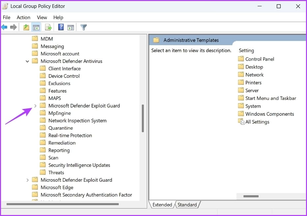Click the settings list horizontal scrollbar thumb

(x=251, y=196)
